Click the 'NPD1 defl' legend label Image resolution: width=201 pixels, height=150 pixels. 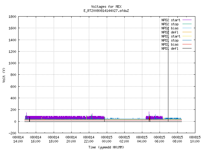click(170, 49)
